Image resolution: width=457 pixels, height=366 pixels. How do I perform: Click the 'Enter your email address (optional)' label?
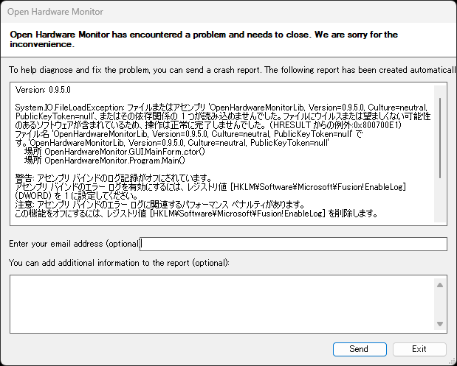tap(74, 244)
